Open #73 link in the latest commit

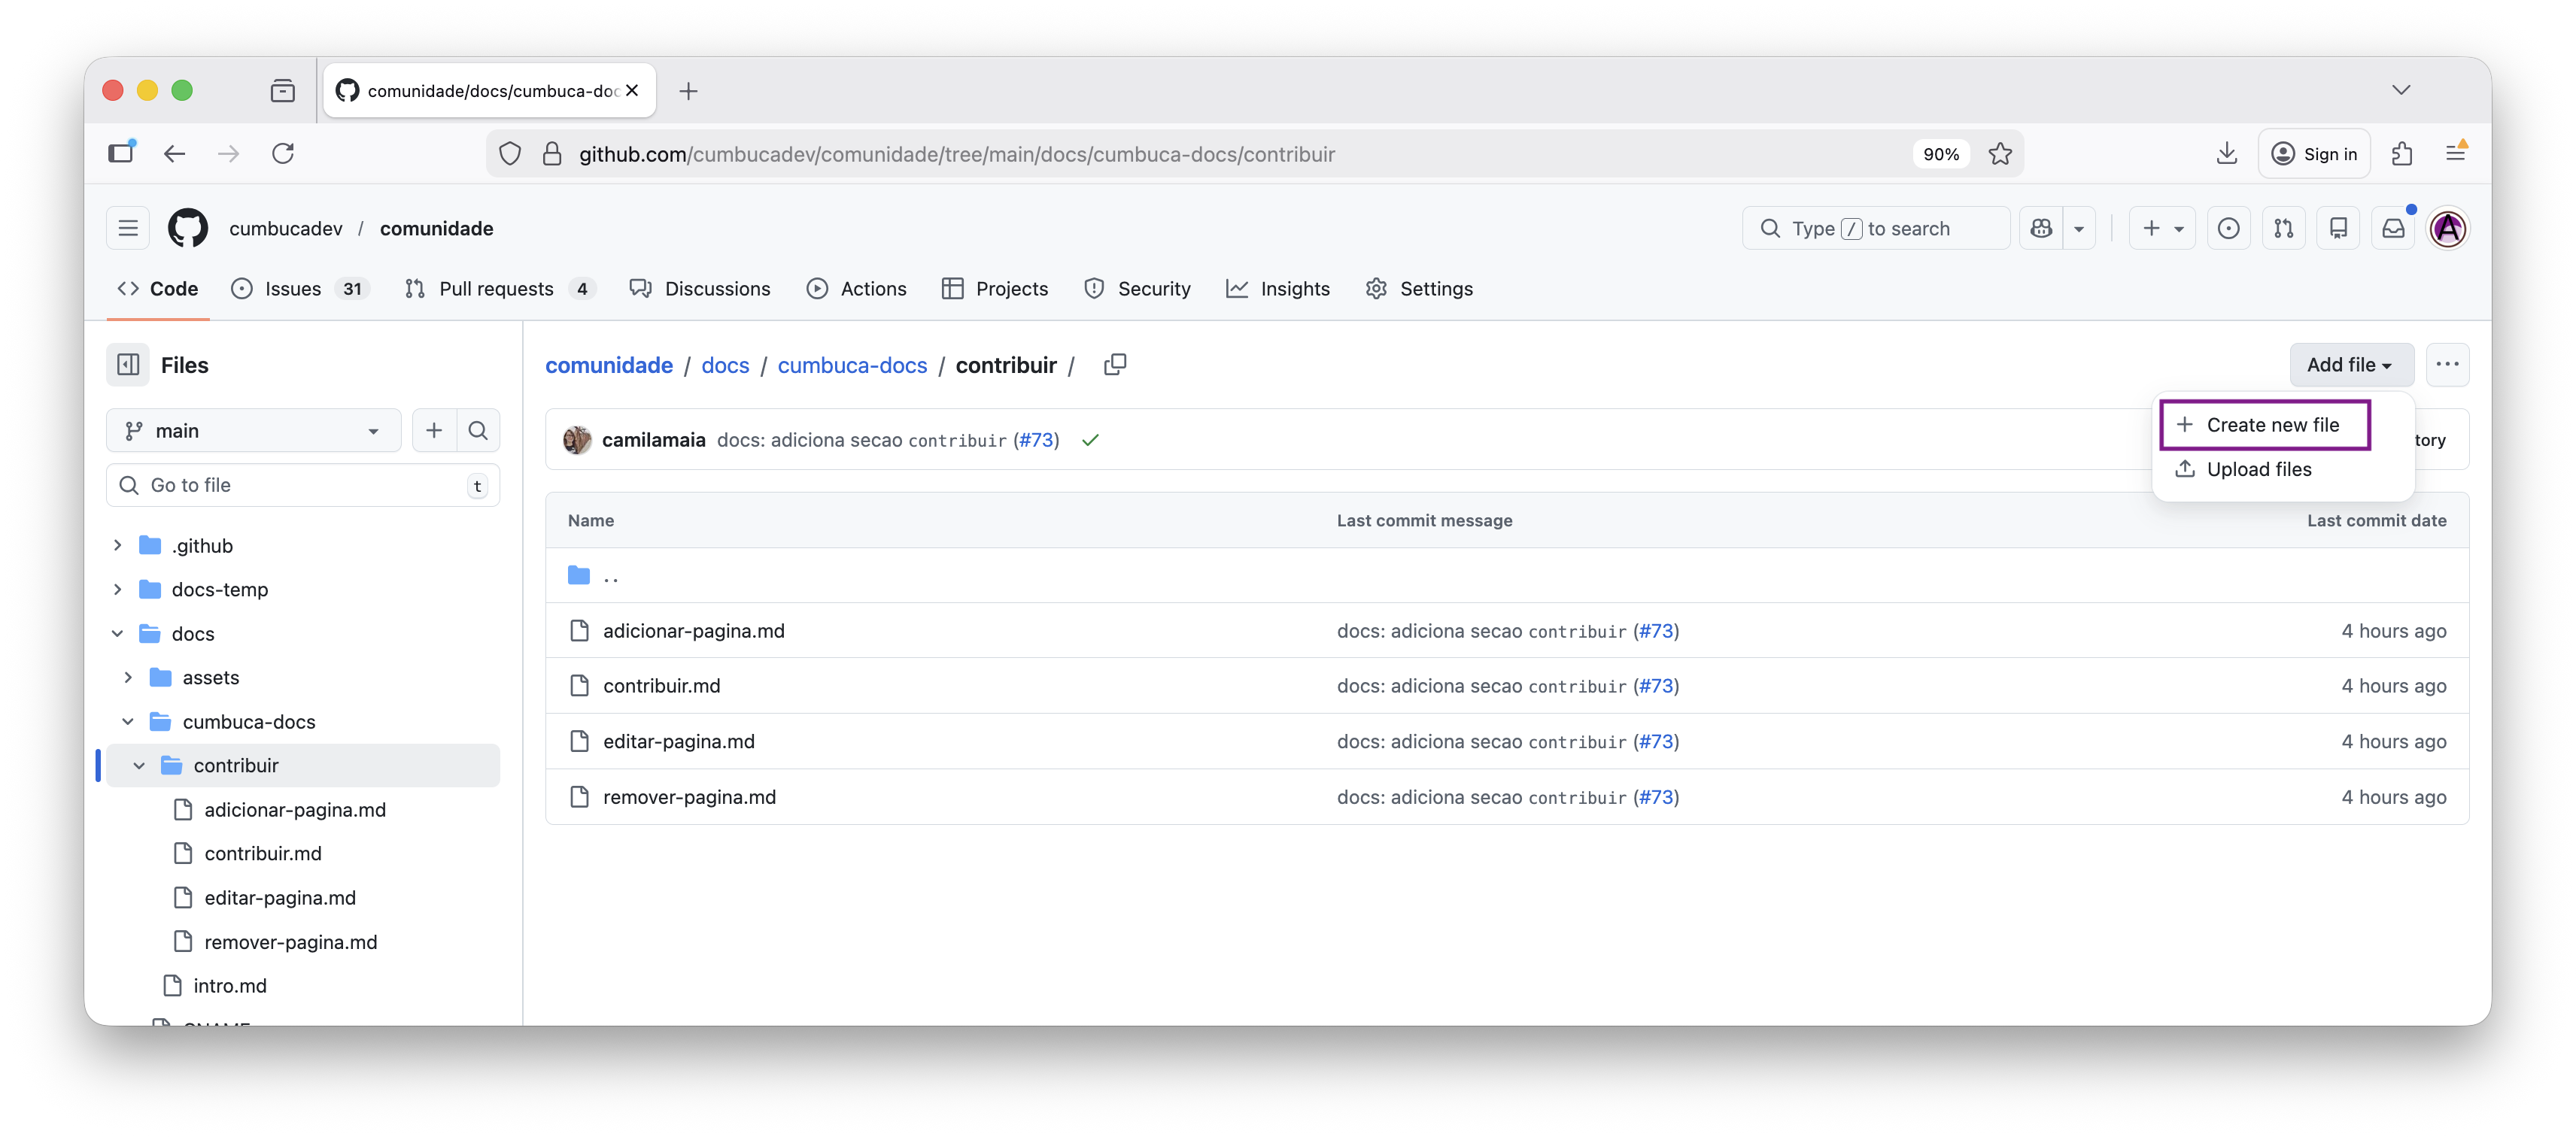(x=1036, y=440)
